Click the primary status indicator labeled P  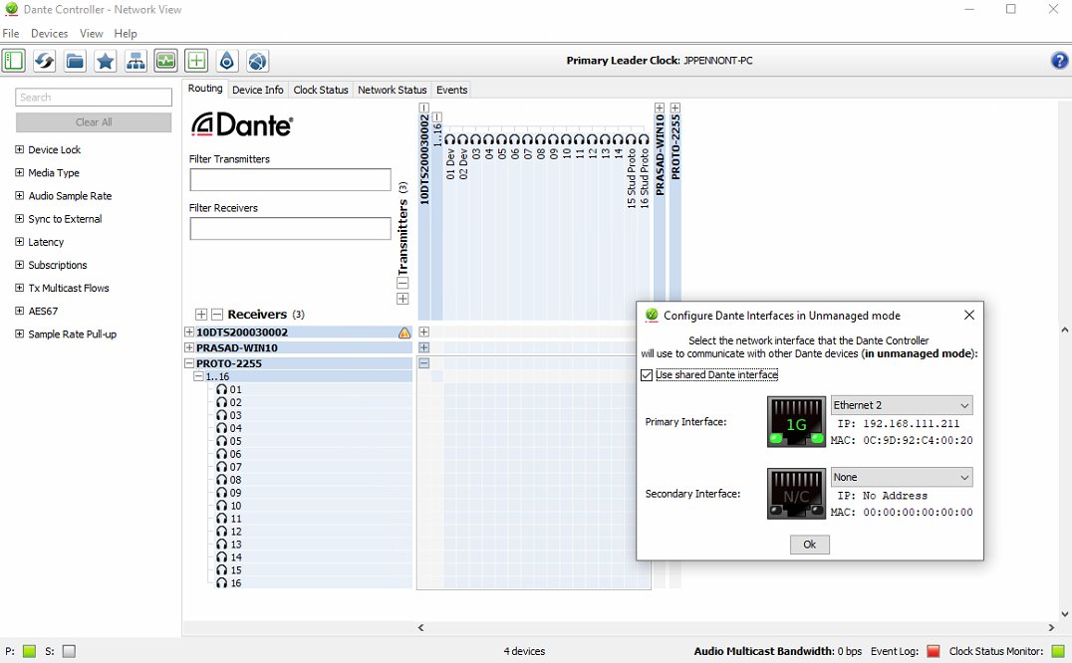point(30,651)
